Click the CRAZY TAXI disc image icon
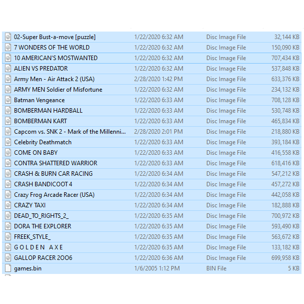This screenshot has width=304, height=304. pos(8,205)
